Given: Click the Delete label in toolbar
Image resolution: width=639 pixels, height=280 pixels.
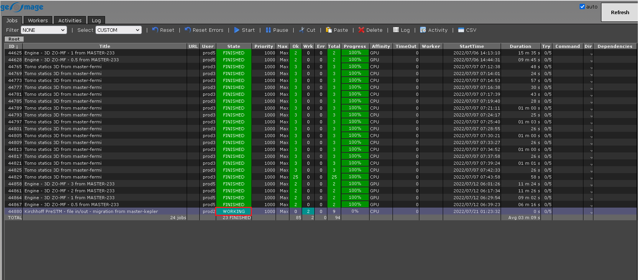Looking at the screenshot, I should (x=375, y=30).
